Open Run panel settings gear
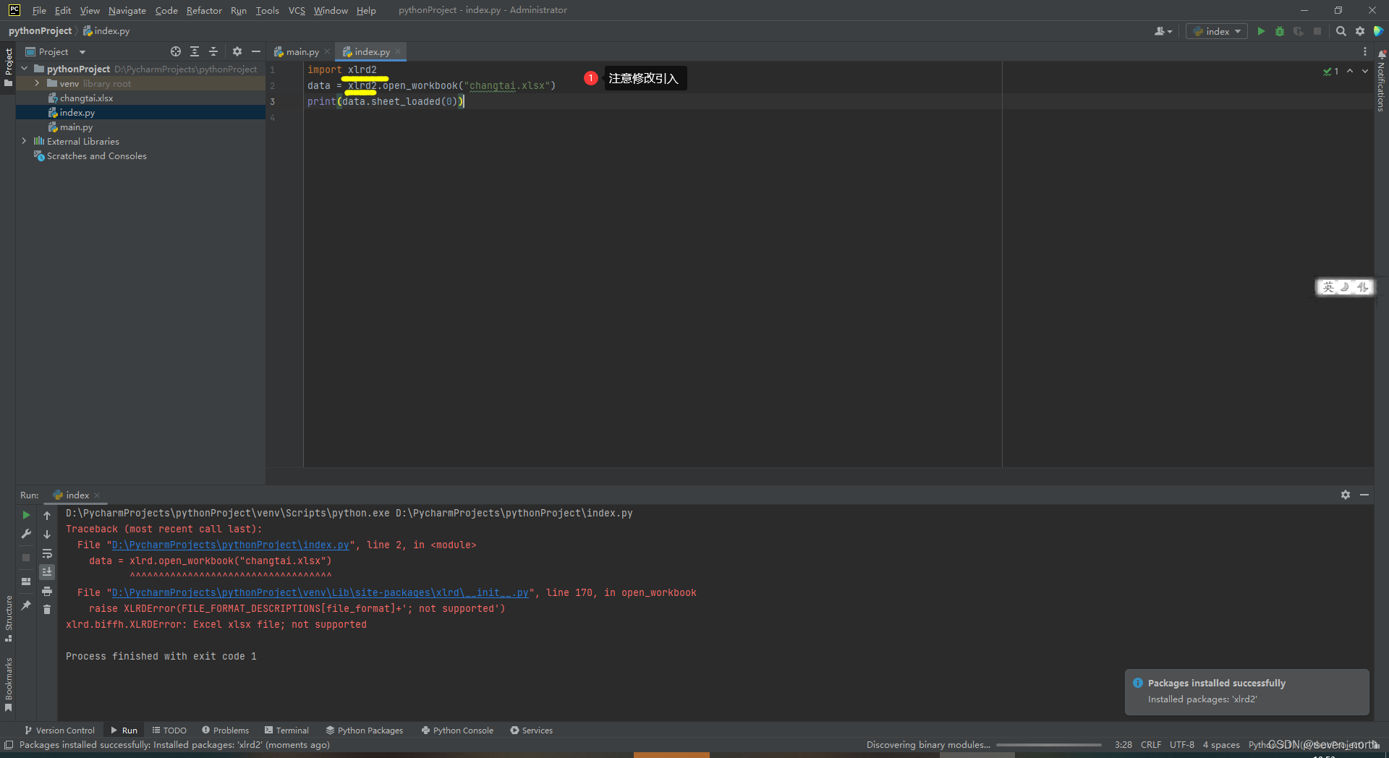The height and width of the screenshot is (758, 1389). [x=1346, y=495]
